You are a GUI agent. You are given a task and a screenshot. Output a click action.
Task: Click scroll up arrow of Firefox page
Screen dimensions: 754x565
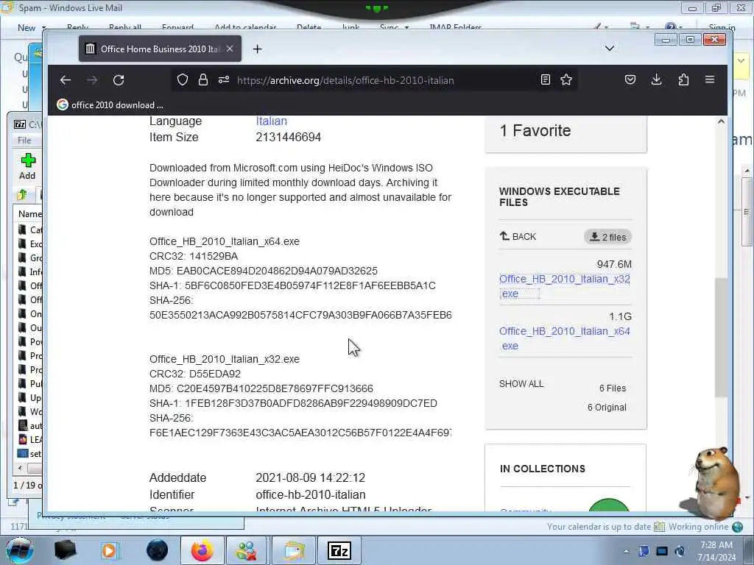pos(721,121)
